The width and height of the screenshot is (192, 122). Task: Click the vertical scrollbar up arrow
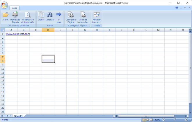(x=190, y=31)
